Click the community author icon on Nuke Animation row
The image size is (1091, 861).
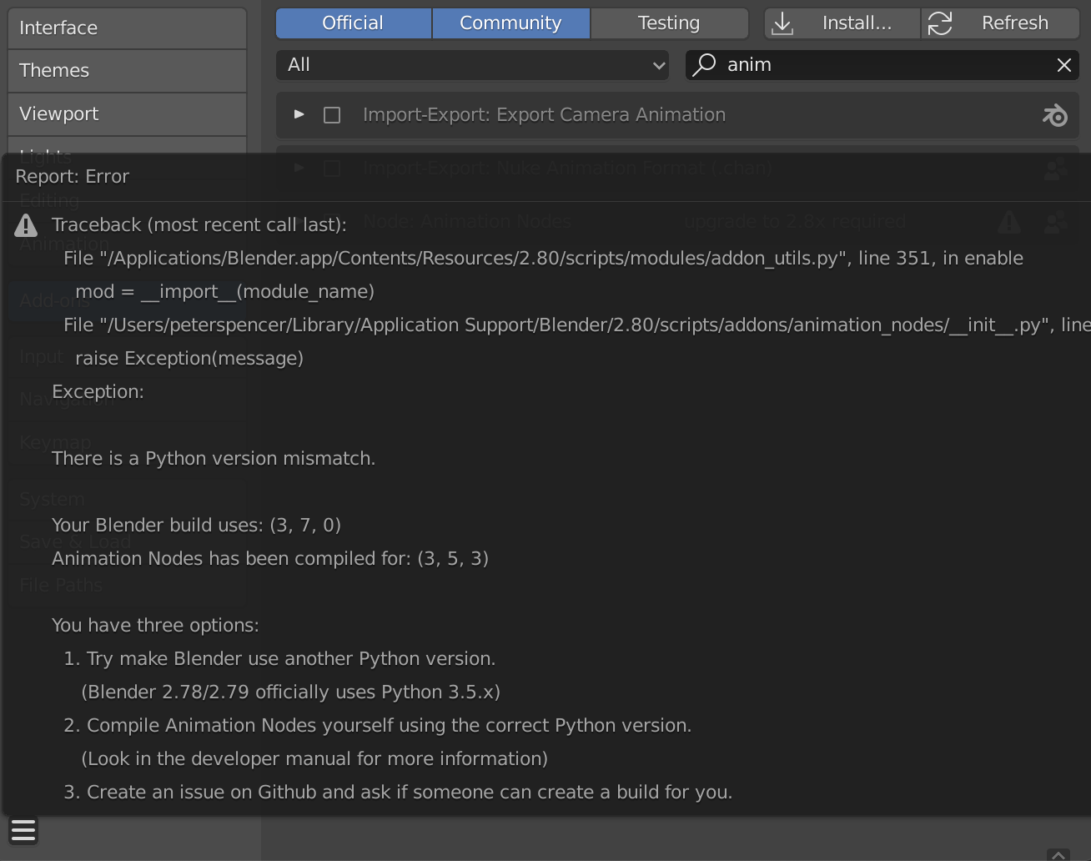click(1054, 169)
